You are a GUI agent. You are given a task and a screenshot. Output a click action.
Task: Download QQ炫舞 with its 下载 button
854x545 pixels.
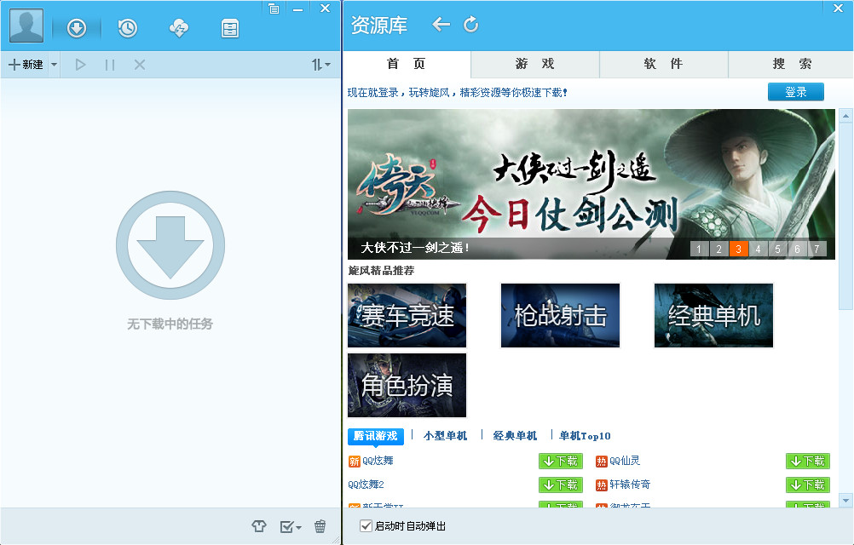(561, 462)
